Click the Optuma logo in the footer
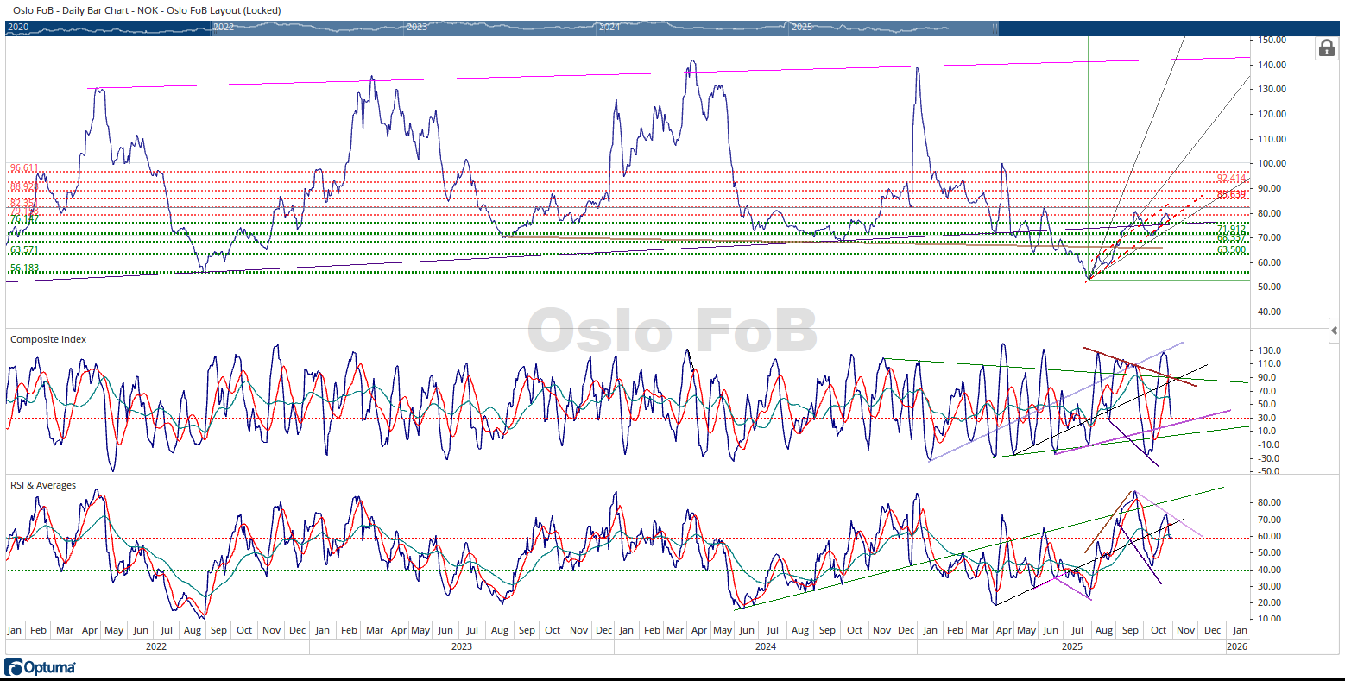1345x681 pixels. tap(41, 667)
